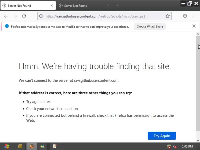Click the 'Hmm. We're having trouble' heading
This screenshot has width=200, height=150.
(95, 66)
